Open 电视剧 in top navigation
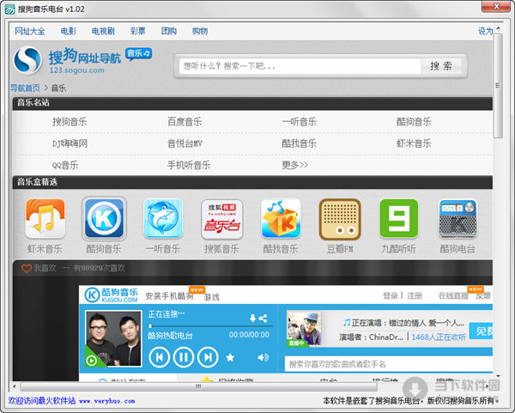Image resolution: width=515 pixels, height=413 pixels. point(103,31)
